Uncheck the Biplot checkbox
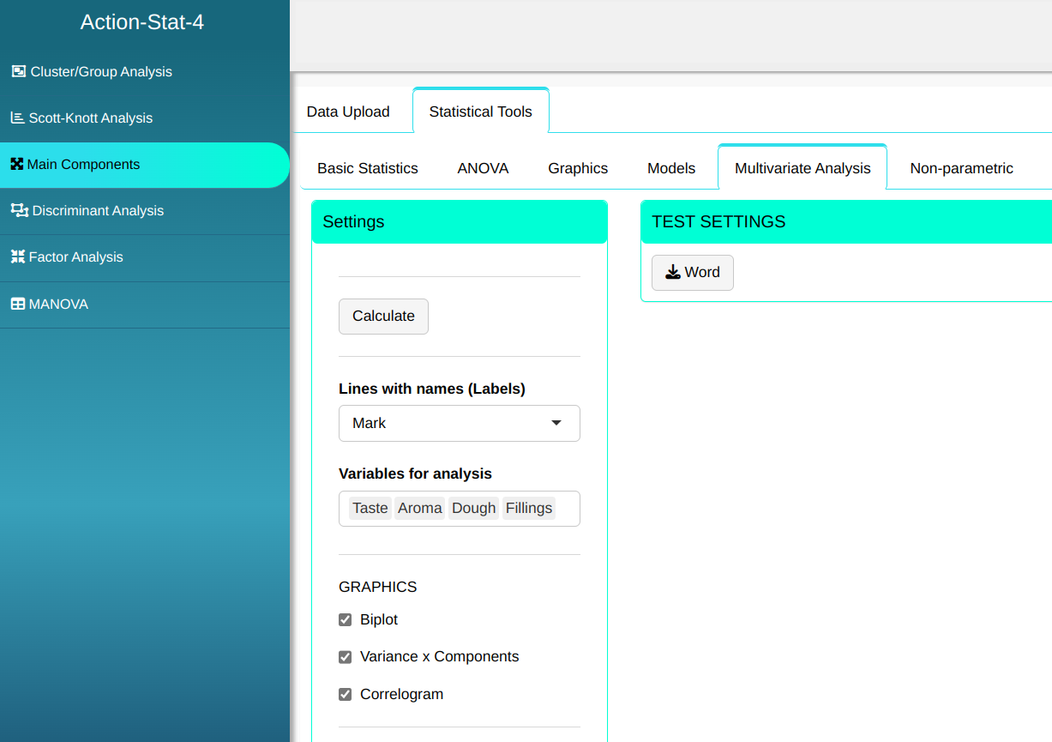This screenshot has width=1052, height=742. coord(346,620)
